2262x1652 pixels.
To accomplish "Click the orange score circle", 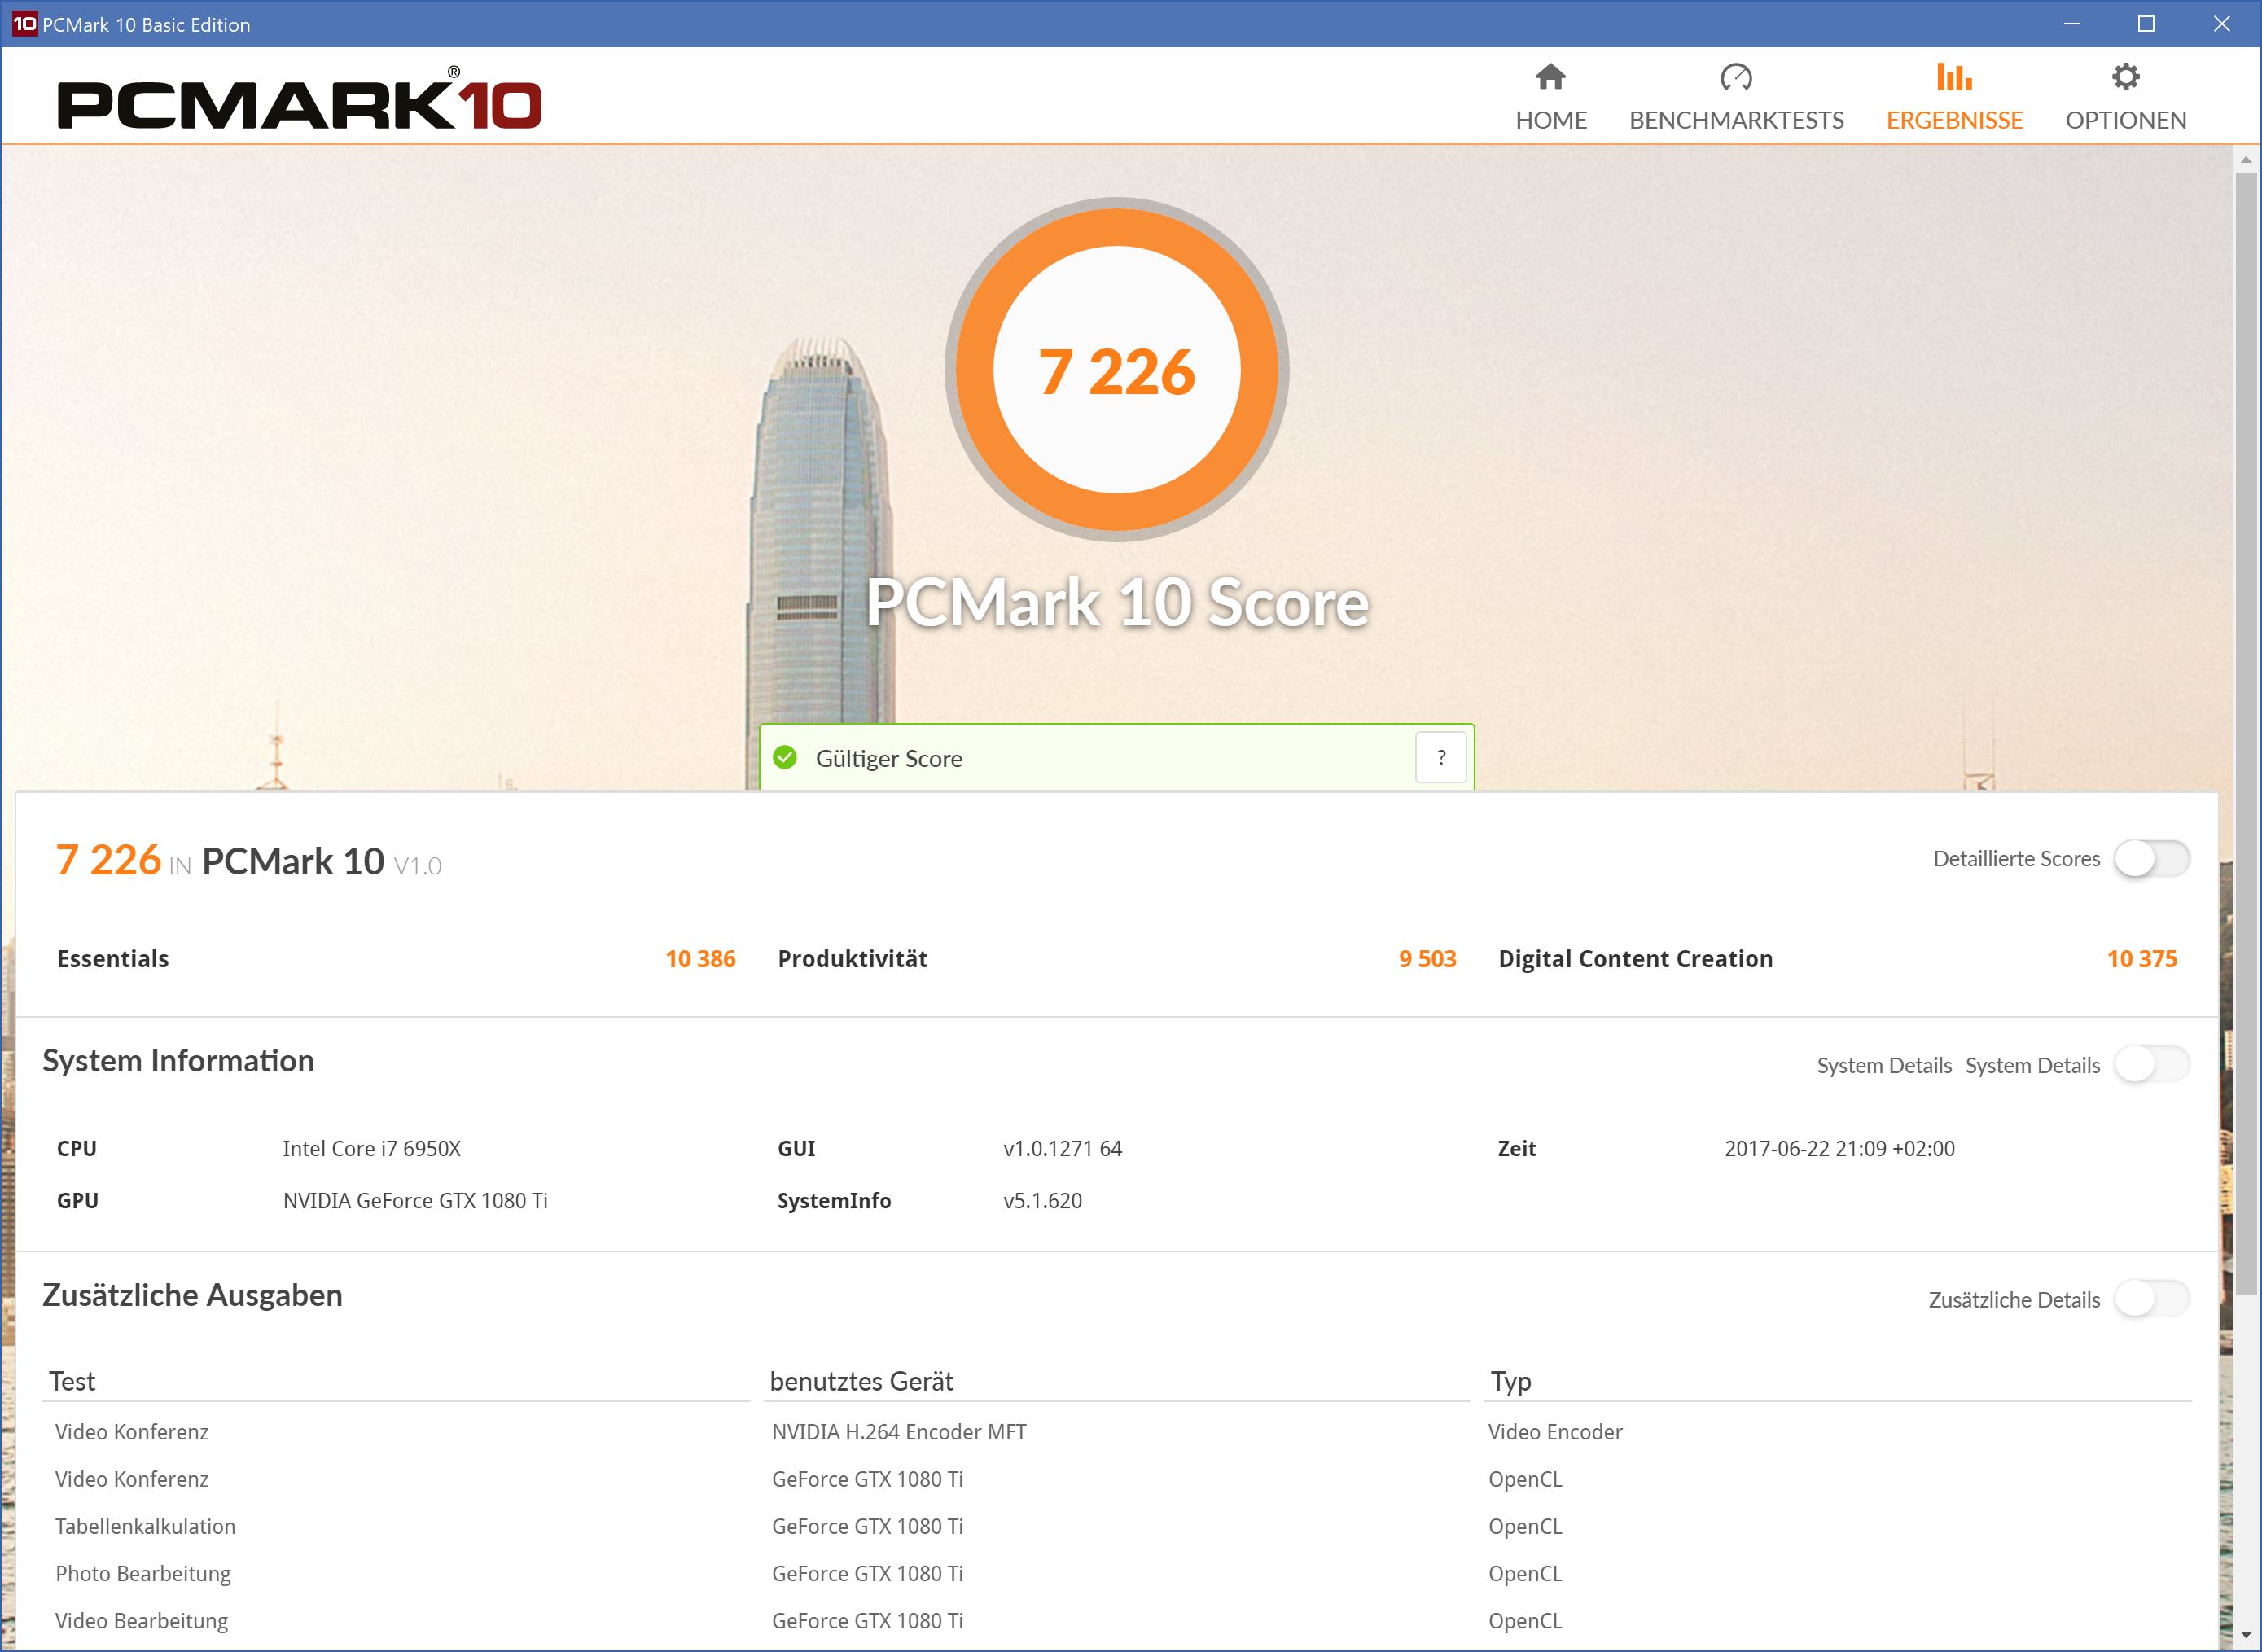I will 1116,370.
